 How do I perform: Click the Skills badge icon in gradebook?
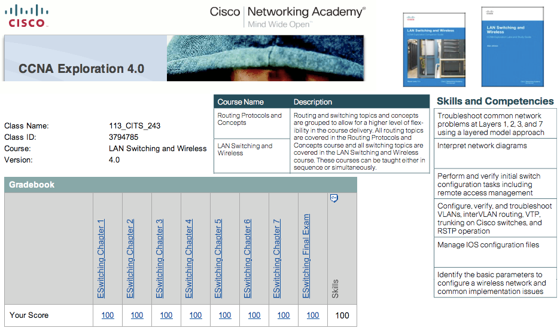point(334,198)
